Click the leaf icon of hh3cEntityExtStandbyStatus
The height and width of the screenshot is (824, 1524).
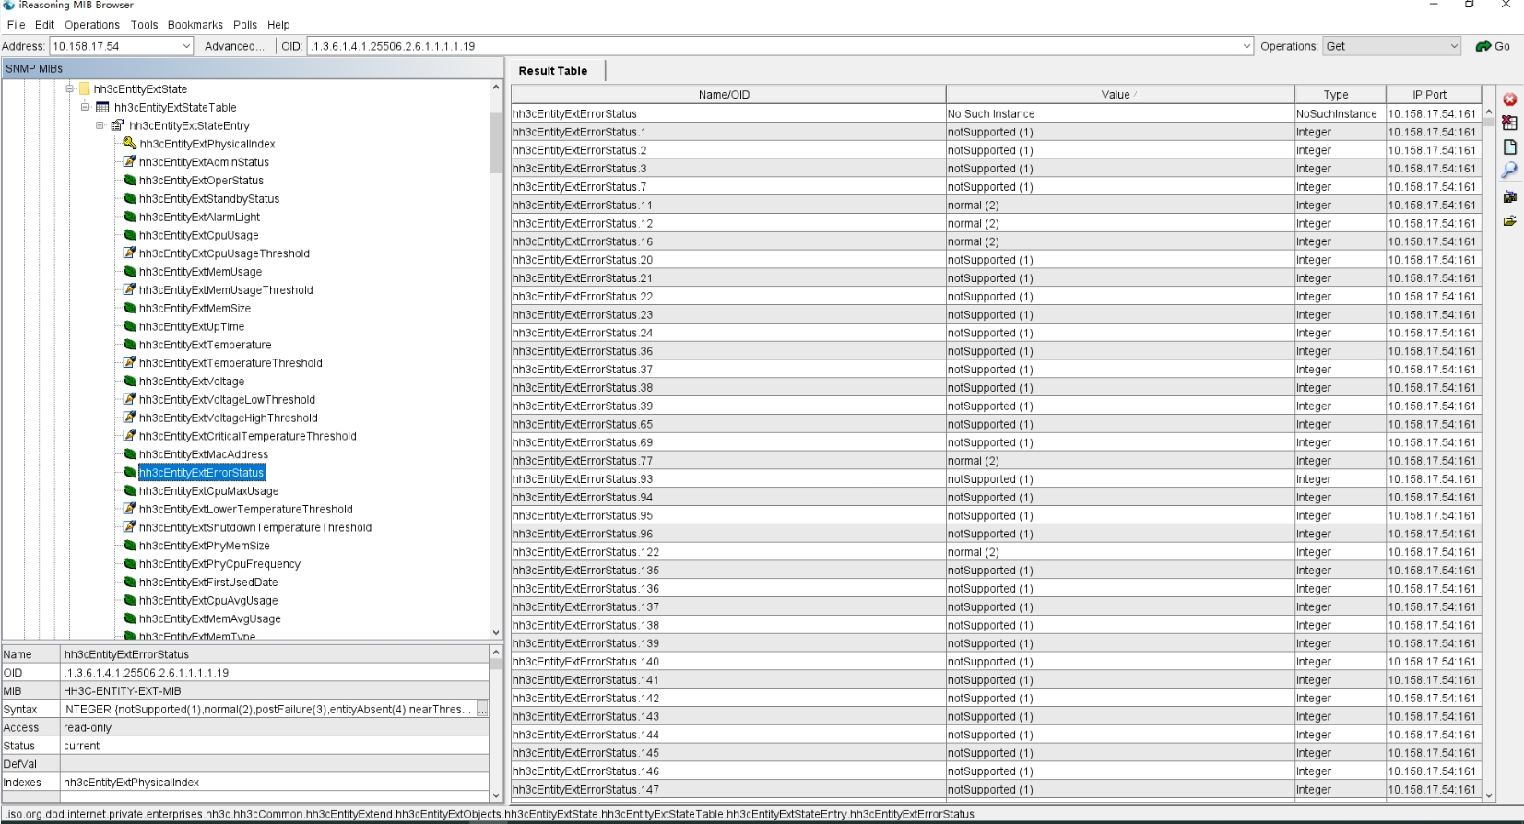click(x=130, y=199)
